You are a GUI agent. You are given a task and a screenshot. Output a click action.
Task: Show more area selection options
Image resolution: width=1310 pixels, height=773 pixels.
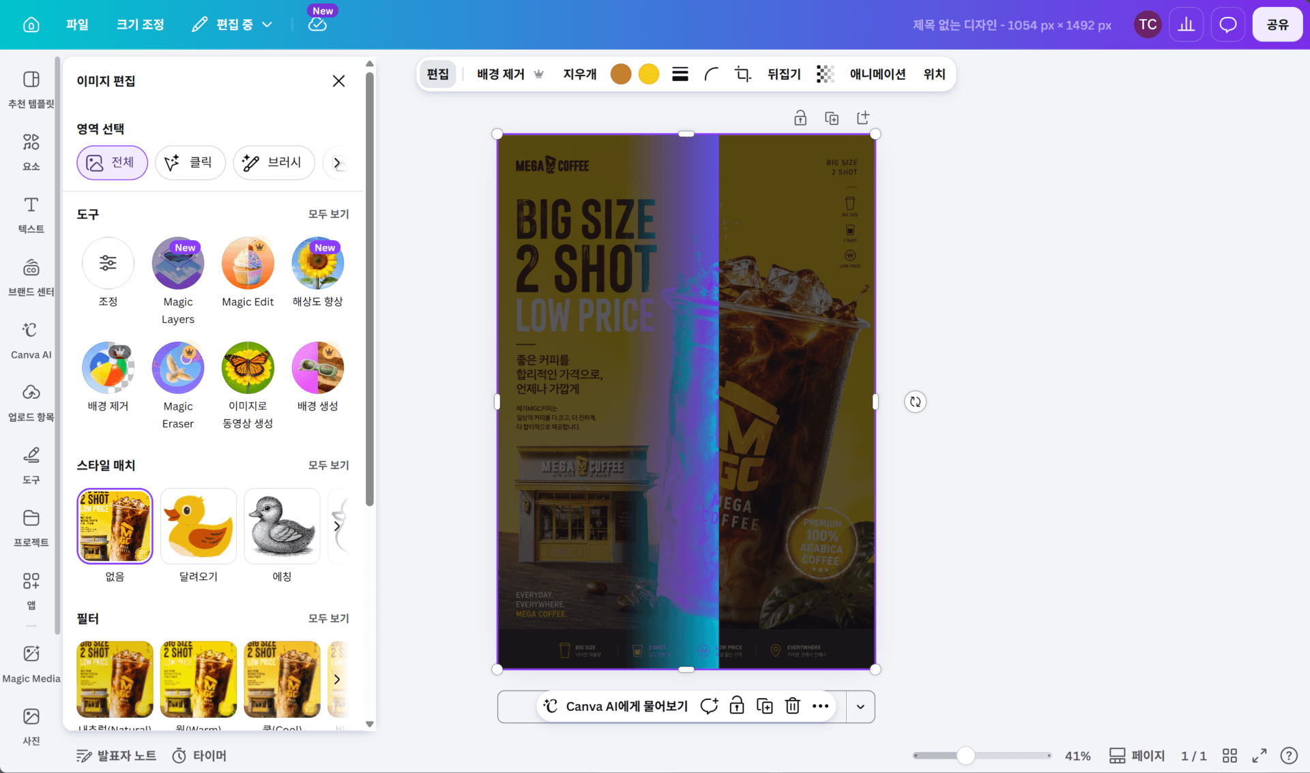(x=337, y=163)
